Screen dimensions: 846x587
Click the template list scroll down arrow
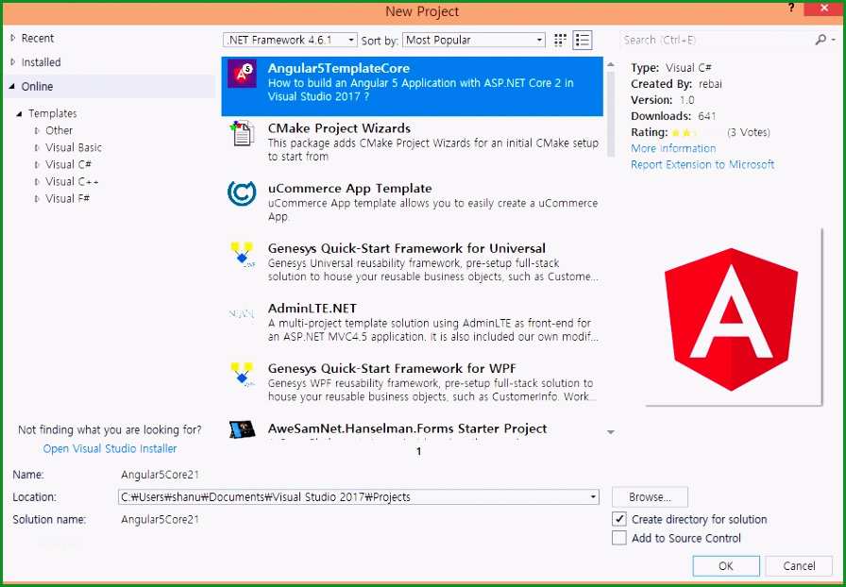point(611,432)
